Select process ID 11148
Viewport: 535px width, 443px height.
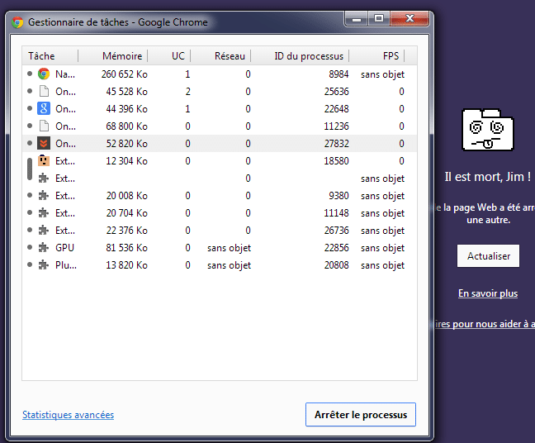pos(336,213)
